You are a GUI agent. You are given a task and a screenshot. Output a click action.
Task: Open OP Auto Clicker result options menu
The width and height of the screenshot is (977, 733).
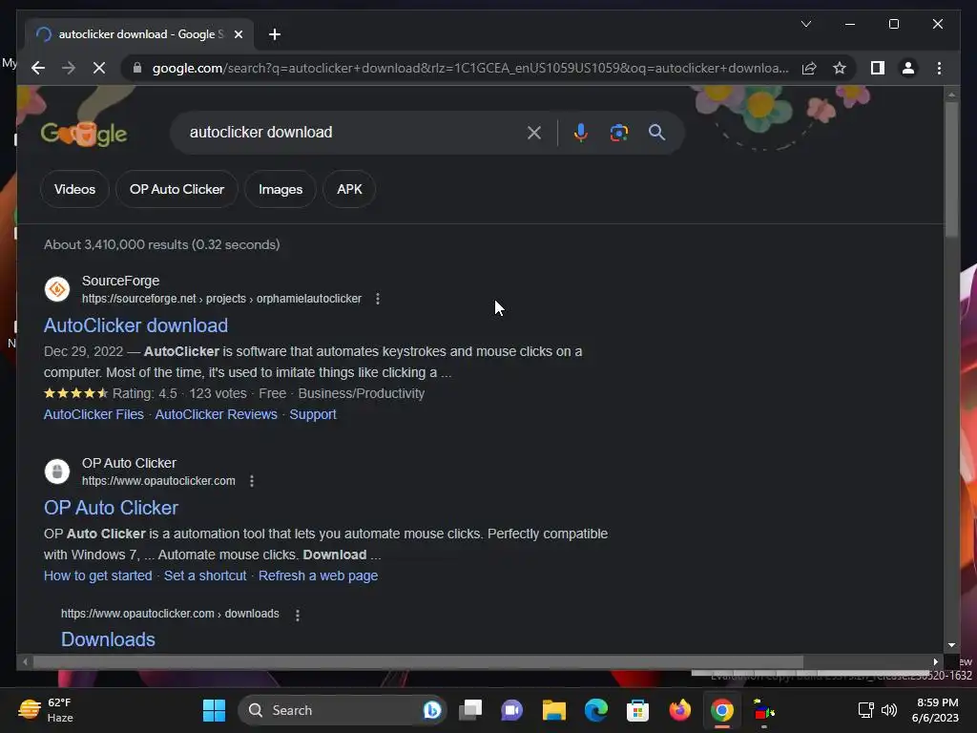tap(252, 481)
